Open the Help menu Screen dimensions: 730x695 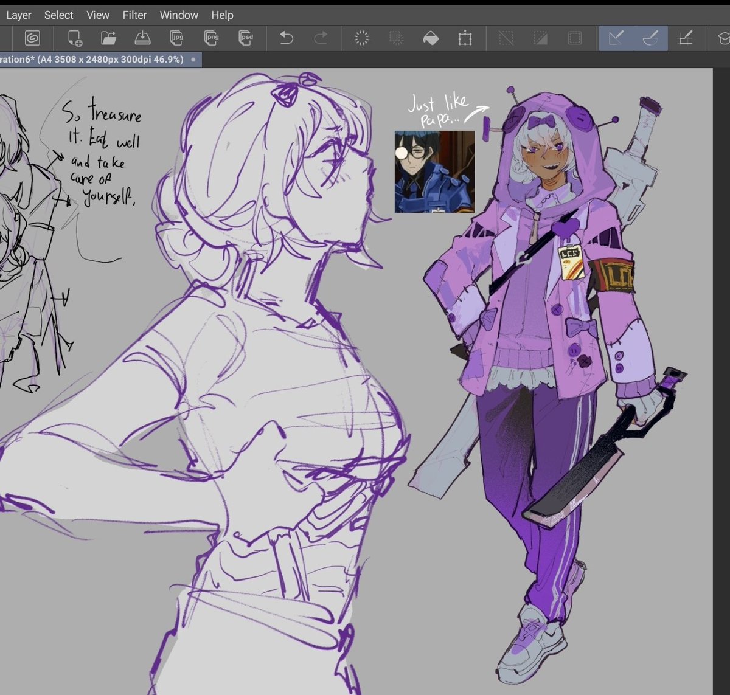(x=222, y=15)
